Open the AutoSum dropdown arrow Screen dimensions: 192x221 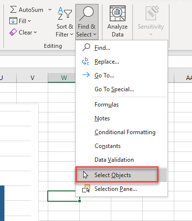50,10
